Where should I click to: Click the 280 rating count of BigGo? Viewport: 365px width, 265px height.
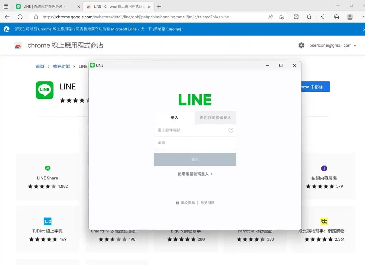click(201, 239)
